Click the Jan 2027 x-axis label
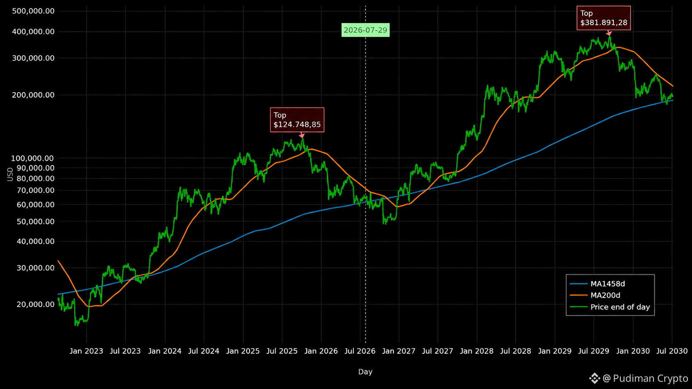This screenshot has width=692, height=389. pos(399,351)
